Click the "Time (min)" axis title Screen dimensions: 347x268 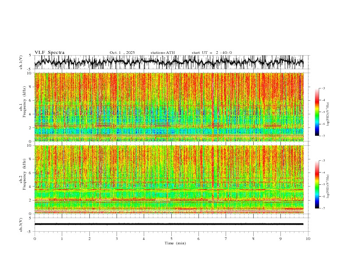click(x=175, y=243)
